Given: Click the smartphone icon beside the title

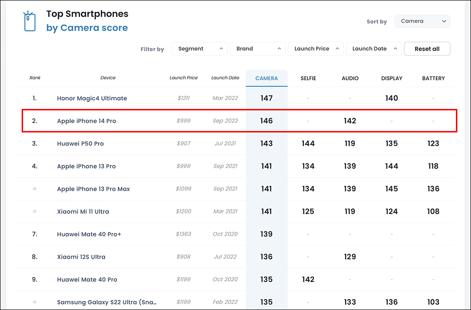Looking at the screenshot, I should [x=29, y=21].
